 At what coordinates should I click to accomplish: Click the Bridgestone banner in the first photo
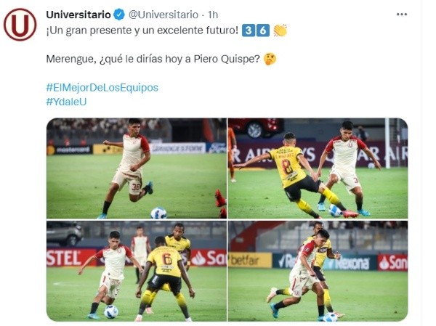[178, 148]
